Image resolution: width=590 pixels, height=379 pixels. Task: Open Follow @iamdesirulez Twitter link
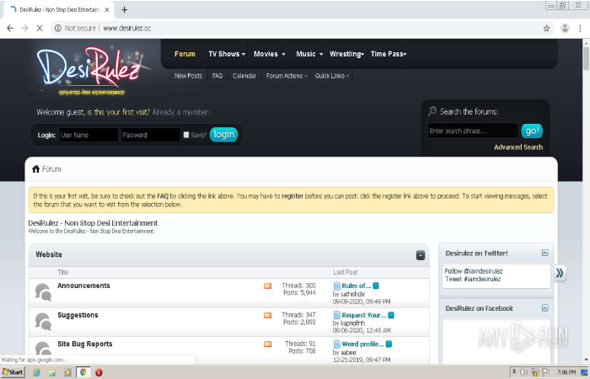click(x=474, y=271)
